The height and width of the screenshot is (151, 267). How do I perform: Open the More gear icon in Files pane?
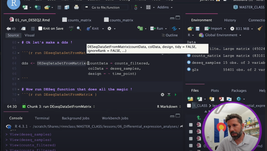pos(239,99)
